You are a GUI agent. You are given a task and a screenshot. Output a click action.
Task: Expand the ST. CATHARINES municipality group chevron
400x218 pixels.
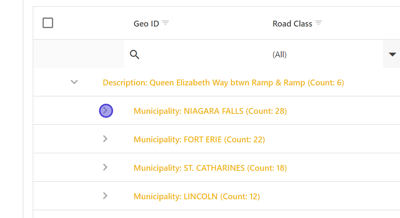[x=105, y=167]
